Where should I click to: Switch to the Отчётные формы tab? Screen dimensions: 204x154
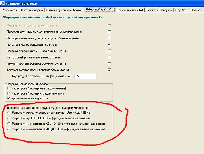pyautogui.click(x=32, y=10)
